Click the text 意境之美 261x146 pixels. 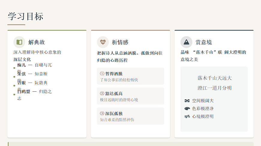point(189,59)
